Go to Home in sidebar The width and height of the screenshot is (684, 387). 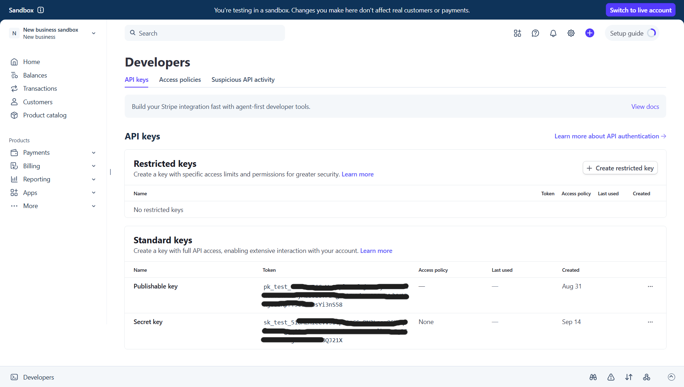(31, 62)
